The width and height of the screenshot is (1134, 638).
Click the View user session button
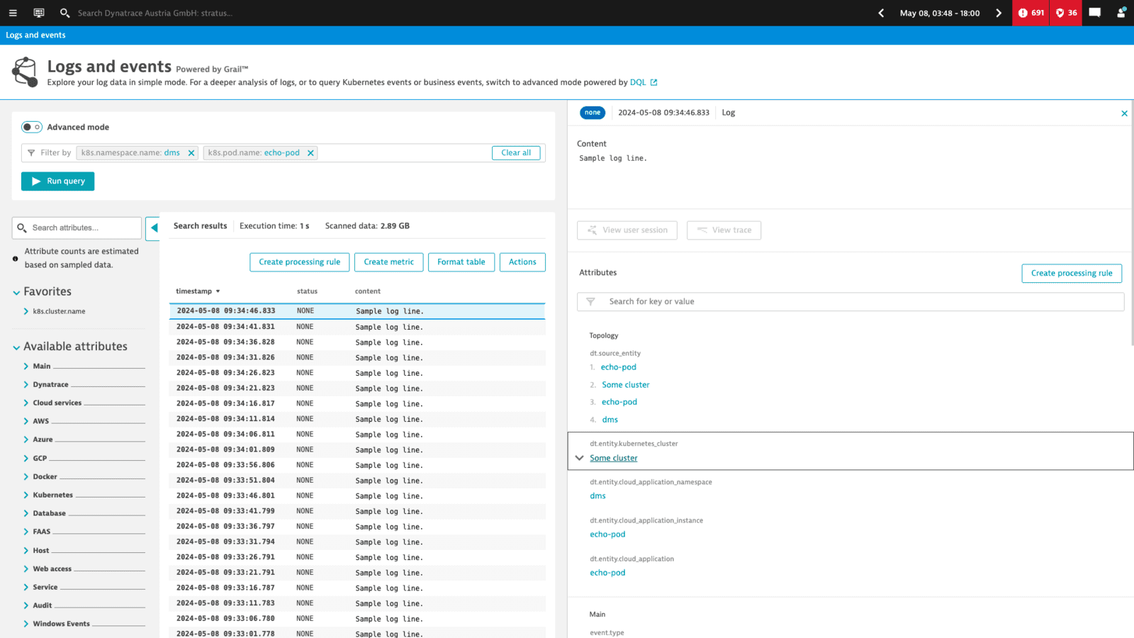coord(627,230)
